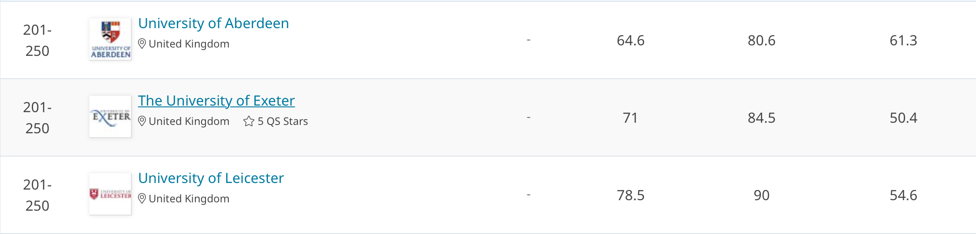Click the QS Stars star icon
The image size is (976, 234).
coord(249,121)
